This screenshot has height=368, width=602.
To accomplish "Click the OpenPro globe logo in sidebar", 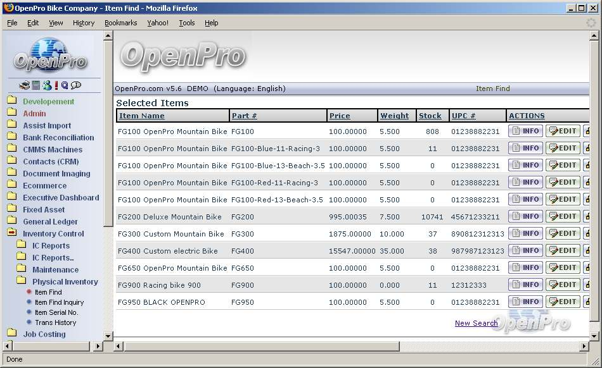I will (x=50, y=56).
